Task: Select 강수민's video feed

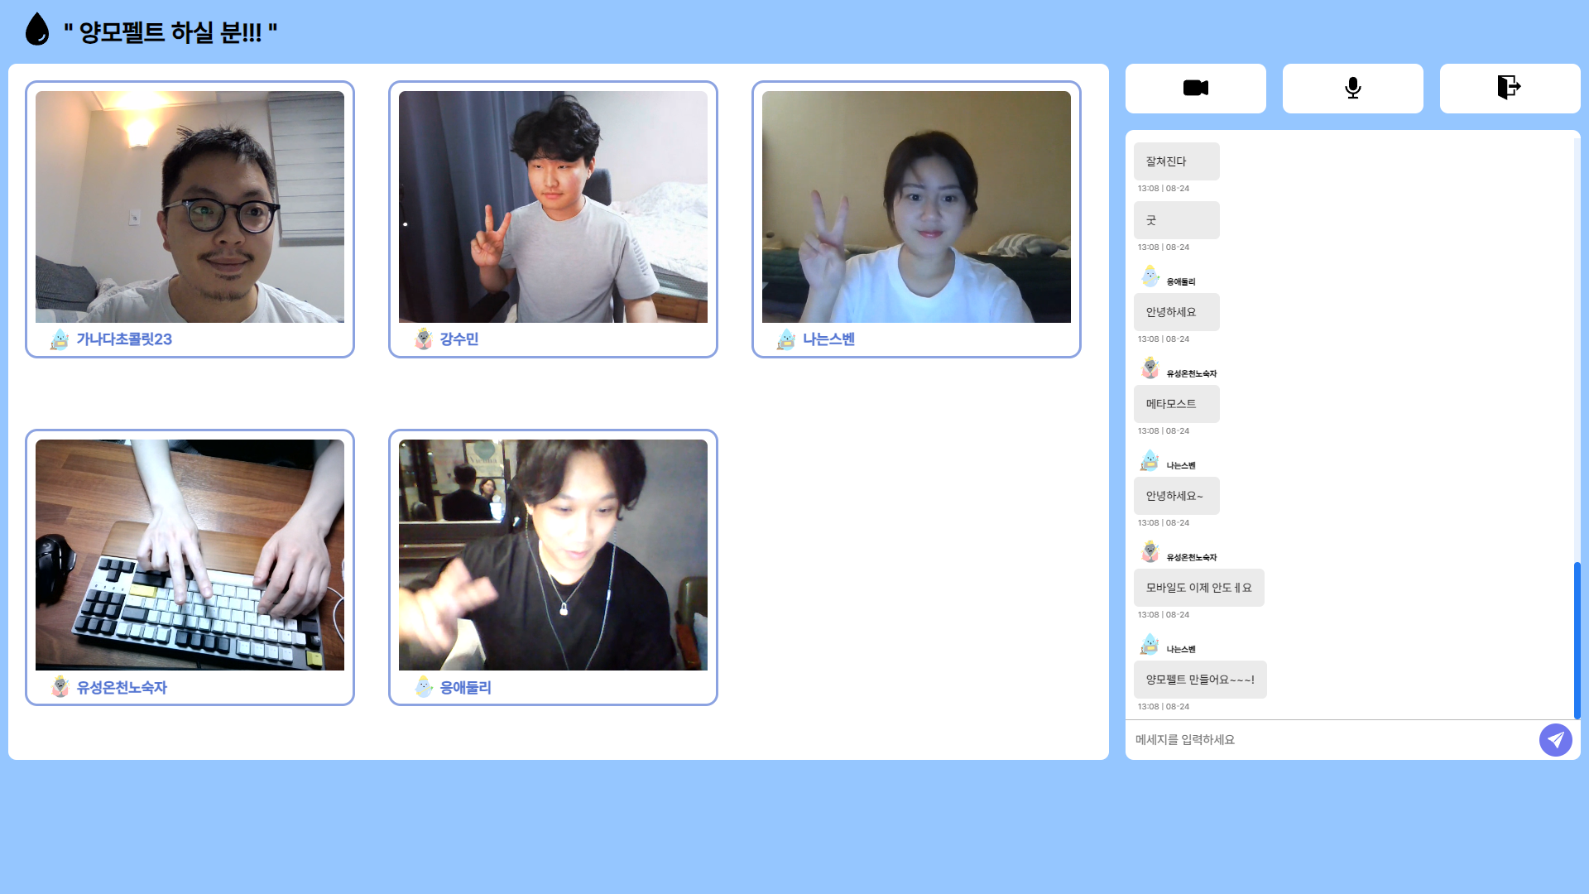Action: click(x=553, y=207)
